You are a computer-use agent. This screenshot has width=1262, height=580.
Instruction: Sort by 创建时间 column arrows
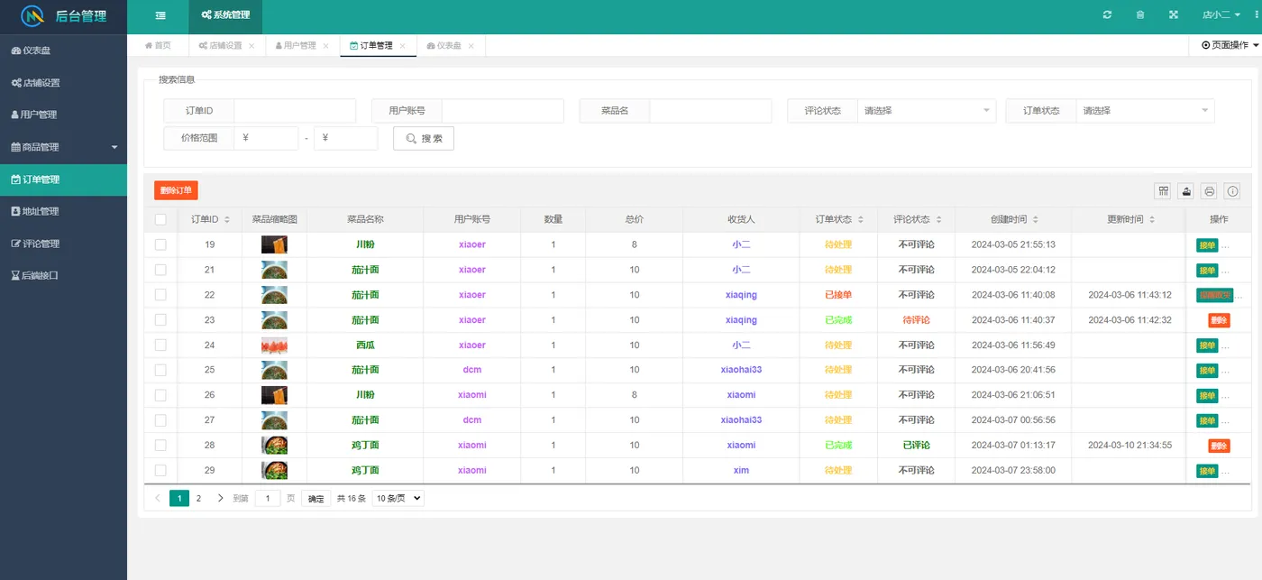click(x=1036, y=220)
